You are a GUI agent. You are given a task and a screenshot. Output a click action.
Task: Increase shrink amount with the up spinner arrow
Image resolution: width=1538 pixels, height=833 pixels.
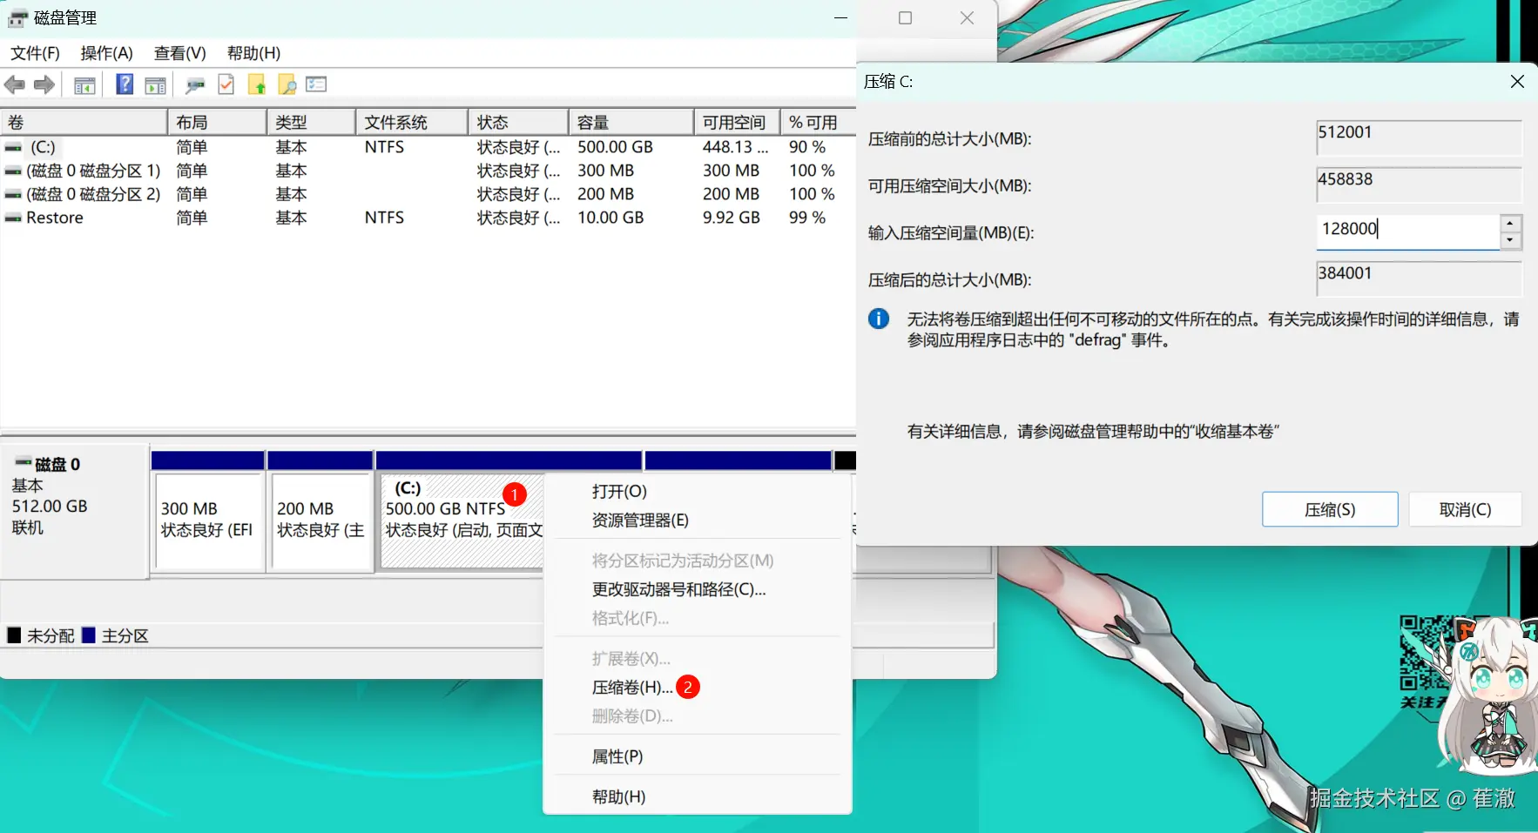1510,224
